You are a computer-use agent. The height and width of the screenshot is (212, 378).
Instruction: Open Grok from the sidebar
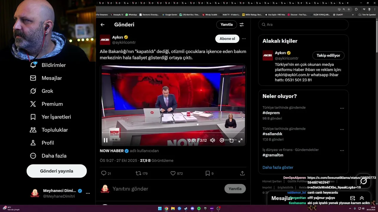(x=42, y=91)
